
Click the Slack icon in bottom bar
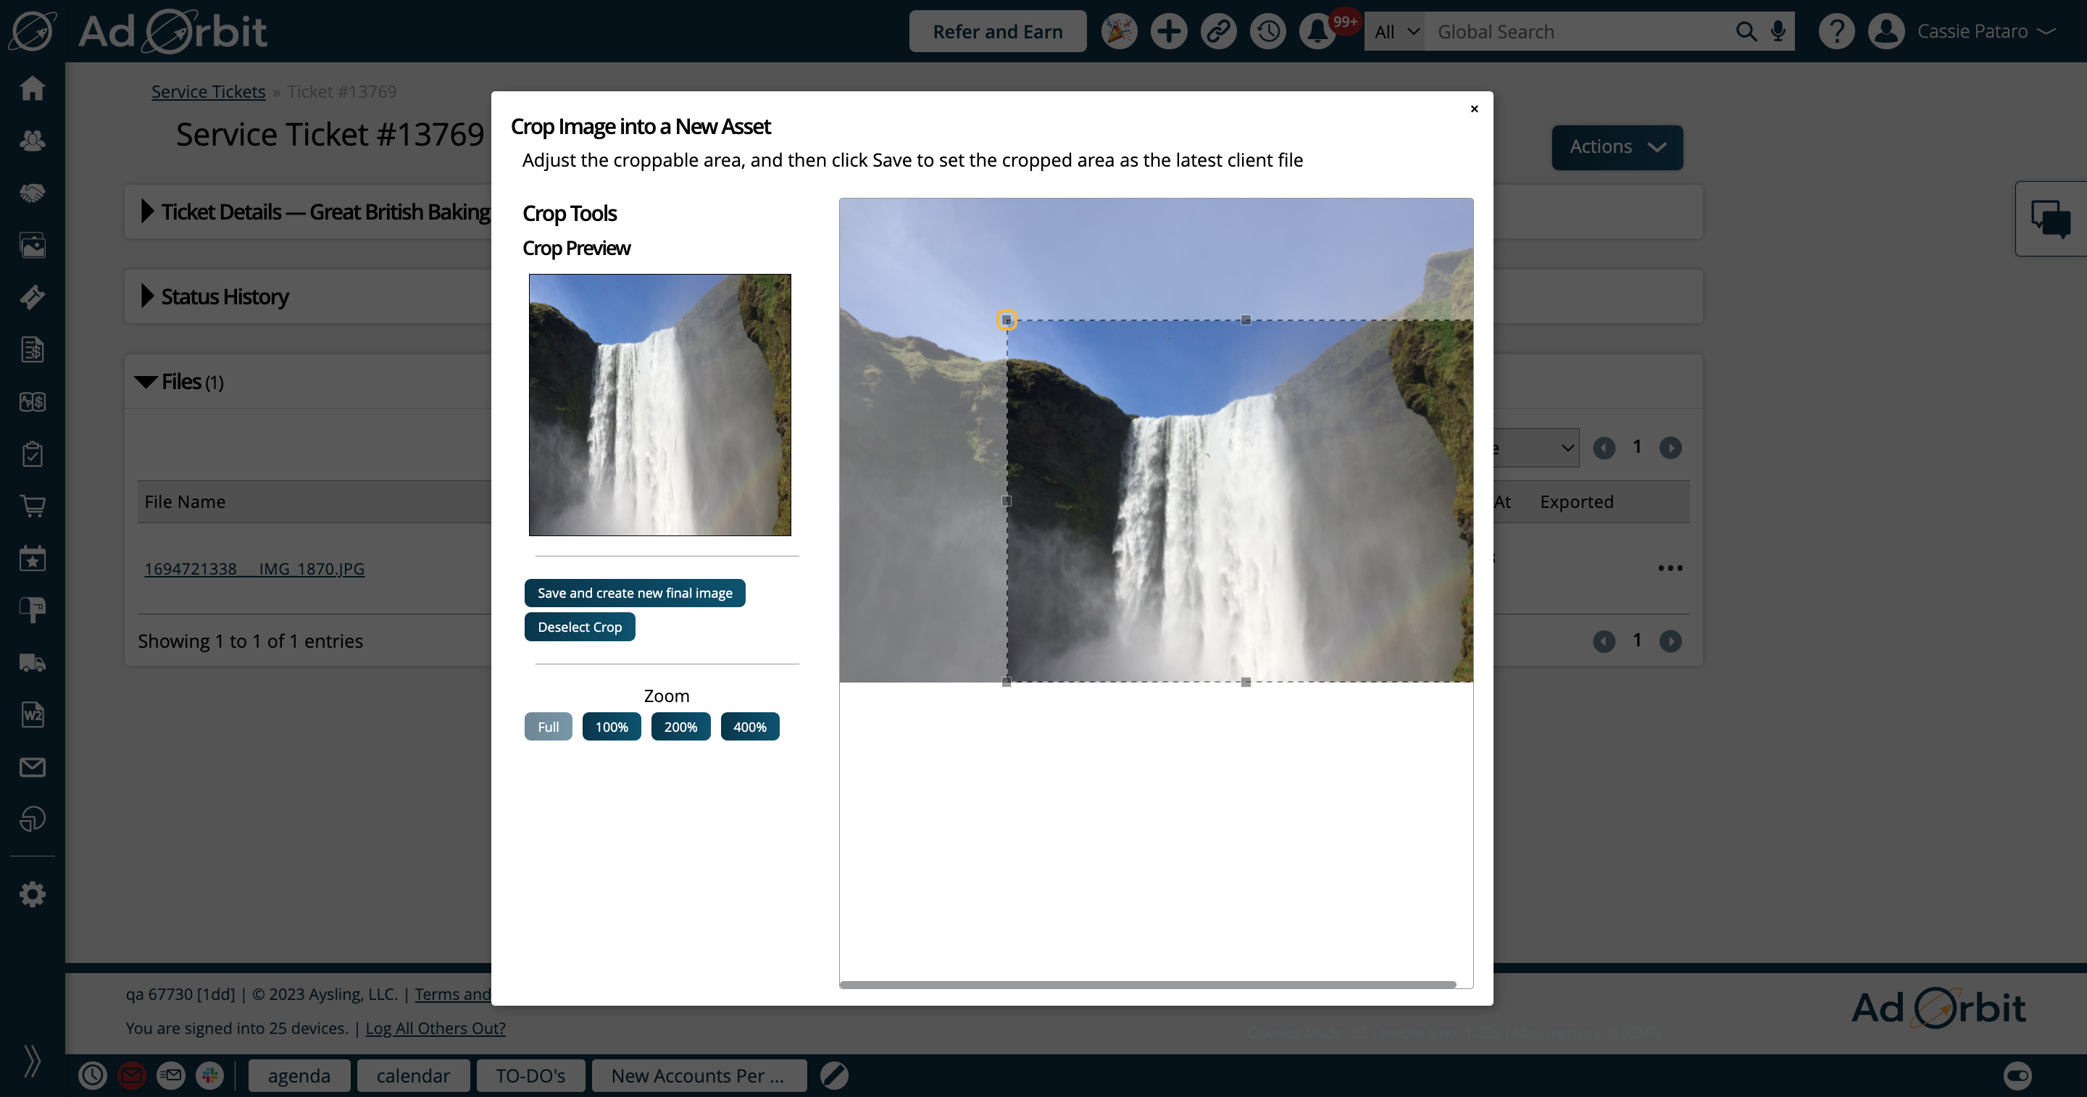tap(210, 1075)
